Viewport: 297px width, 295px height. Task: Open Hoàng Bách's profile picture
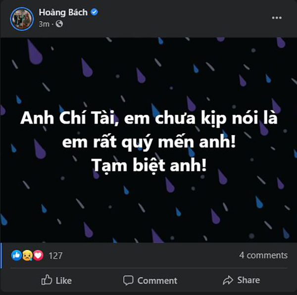point(22,19)
